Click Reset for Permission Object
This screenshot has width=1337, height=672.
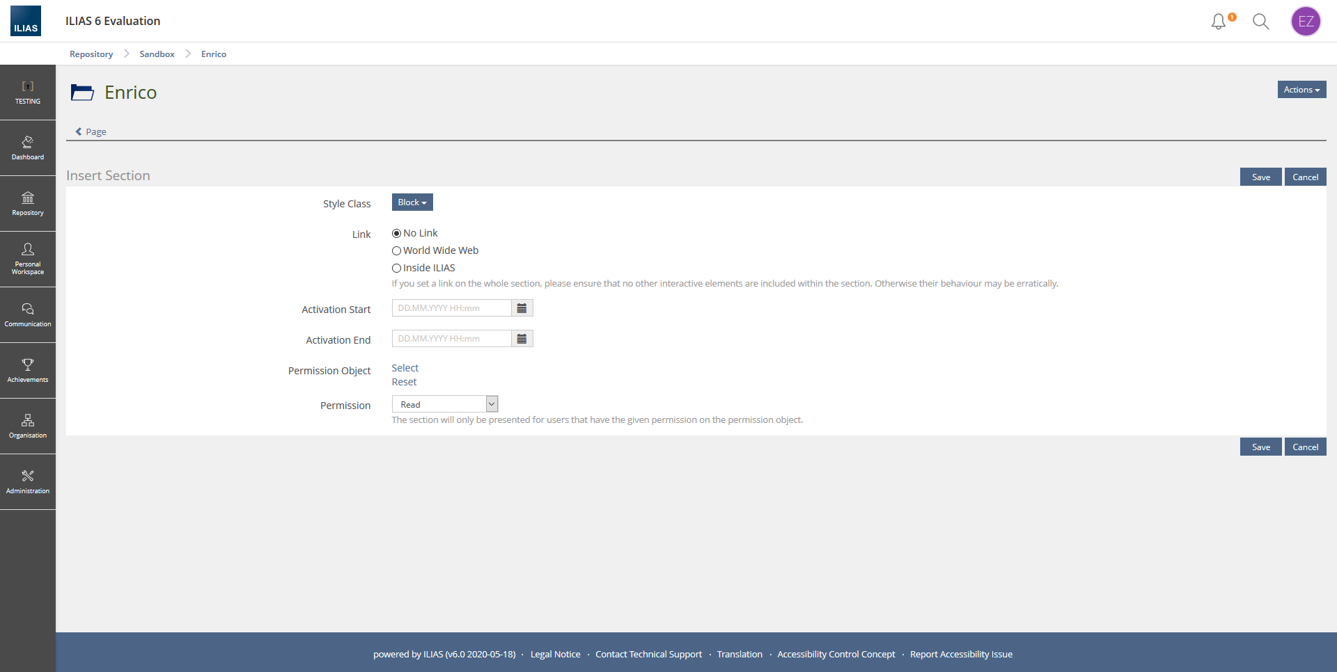(x=405, y=382)
